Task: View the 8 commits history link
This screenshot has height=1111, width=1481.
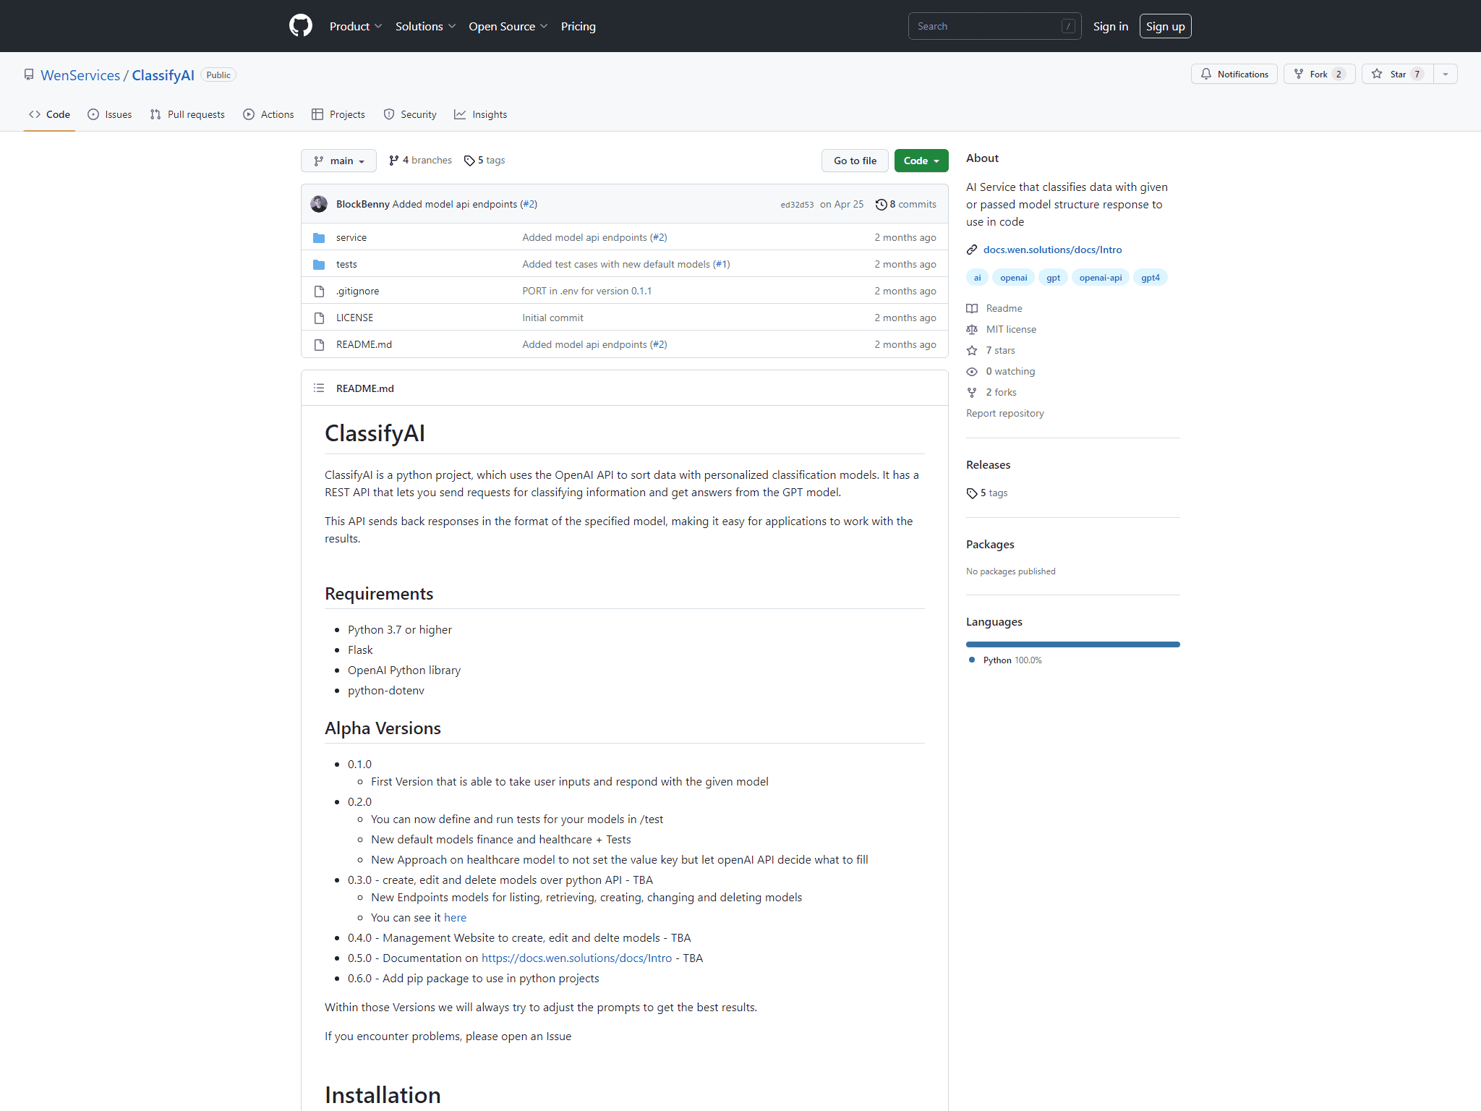Action: 906,205
